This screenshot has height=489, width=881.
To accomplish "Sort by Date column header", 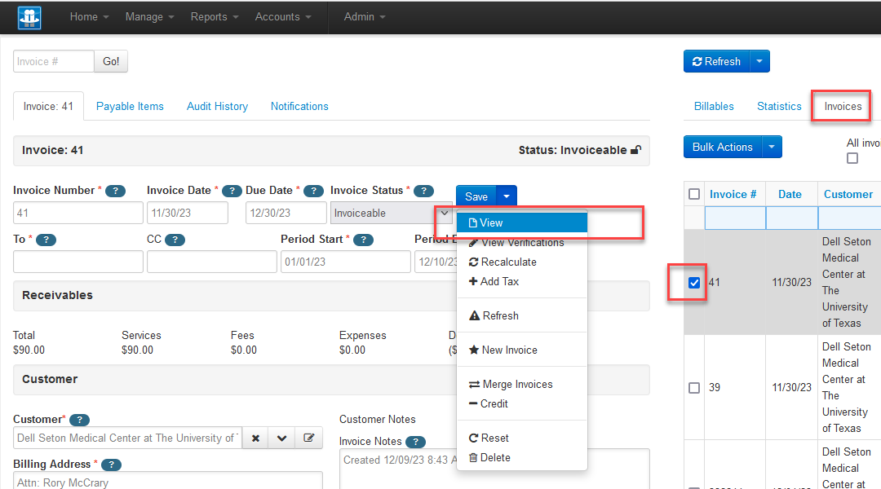I will point(790,194).
